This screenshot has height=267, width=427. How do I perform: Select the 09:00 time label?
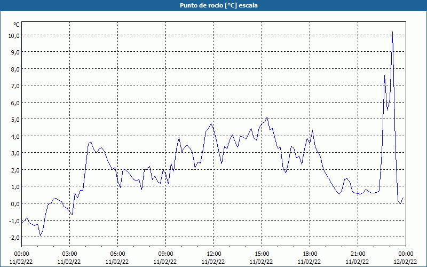165,254
